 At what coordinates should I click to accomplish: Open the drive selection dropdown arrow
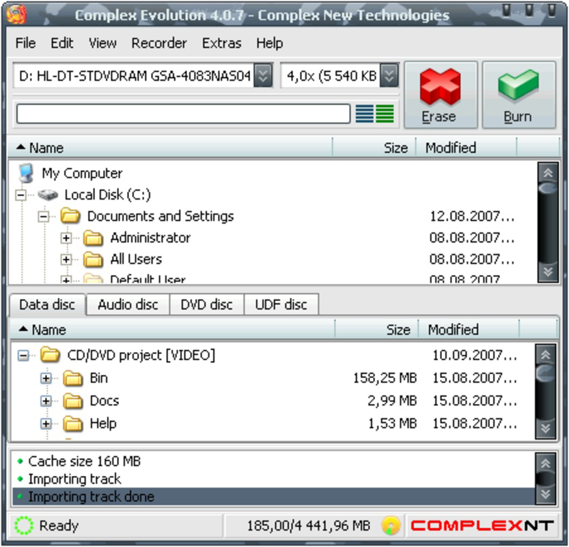[263, 75]
